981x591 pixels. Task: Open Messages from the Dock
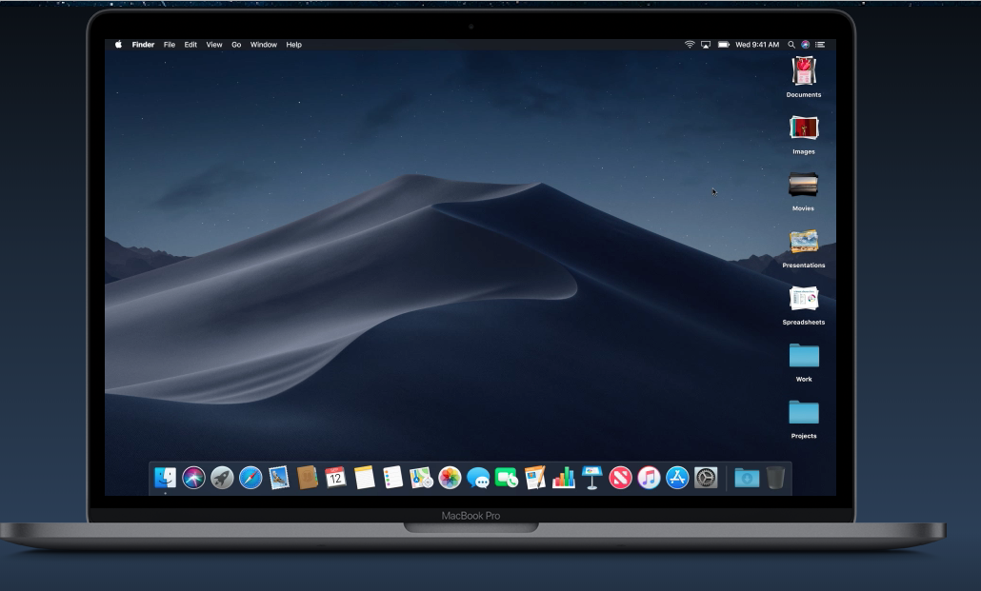point(478,478)
